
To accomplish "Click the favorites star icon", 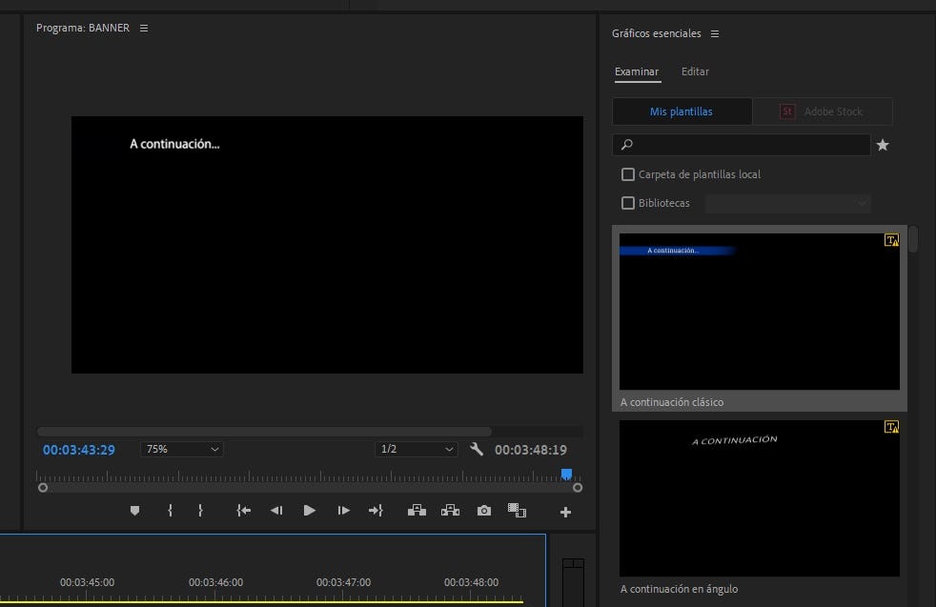I will tap(883, 145).
